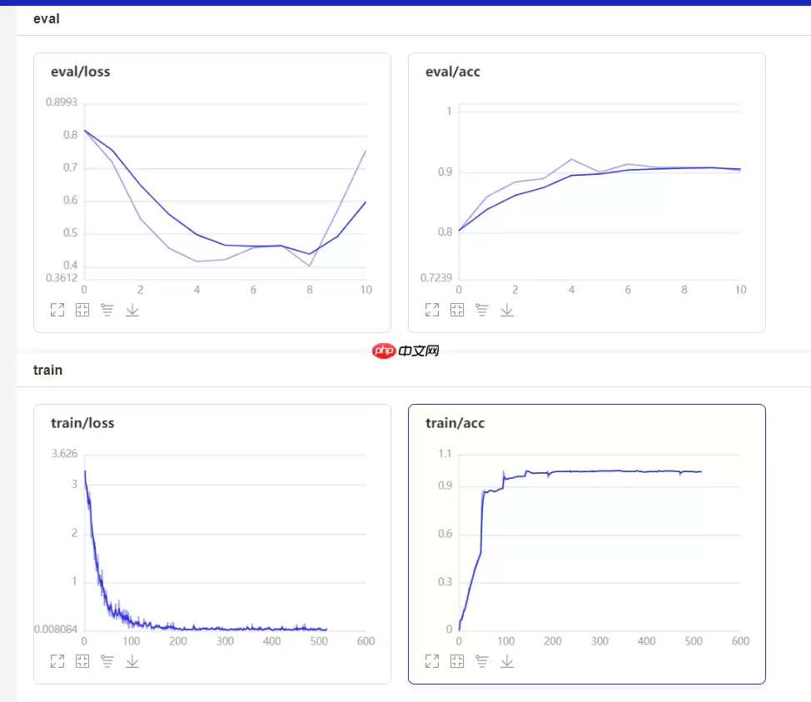Viewport: 811px width, 702px height.
Task: Click the train/acc list-style icon
Action: click(482, 661)
